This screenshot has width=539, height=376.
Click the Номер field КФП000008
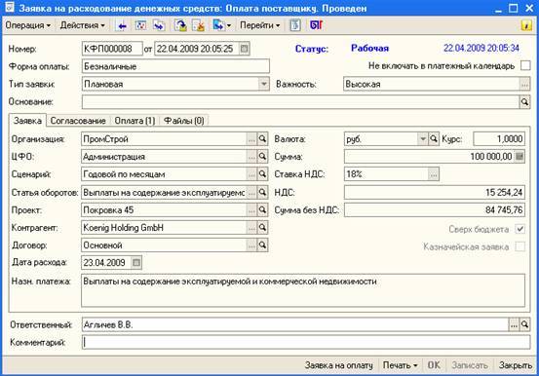coord(112,49)
